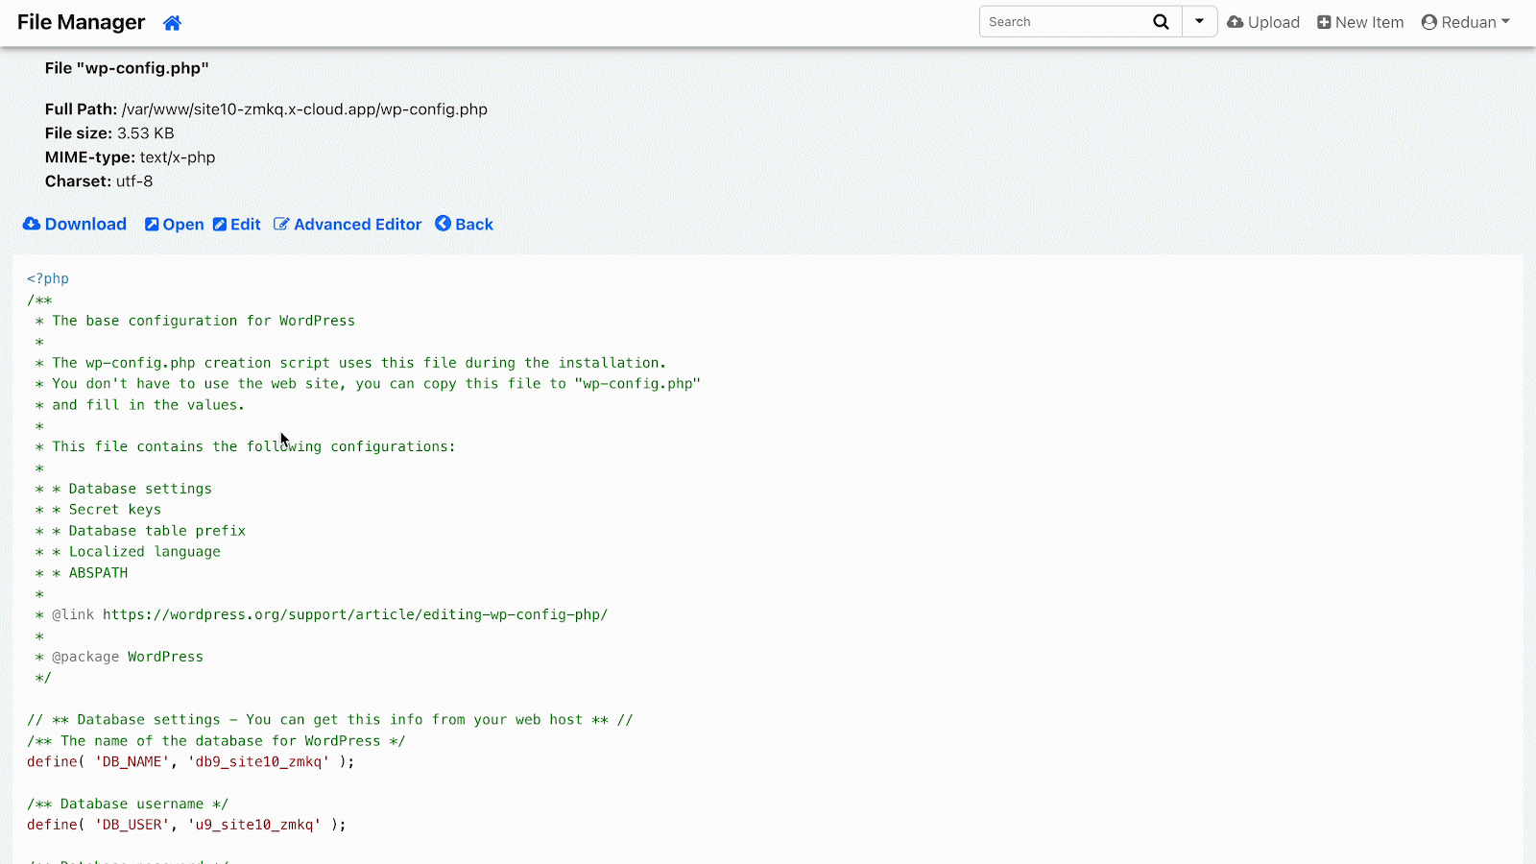Open the search options caret dropdown

pos(1200,21)
